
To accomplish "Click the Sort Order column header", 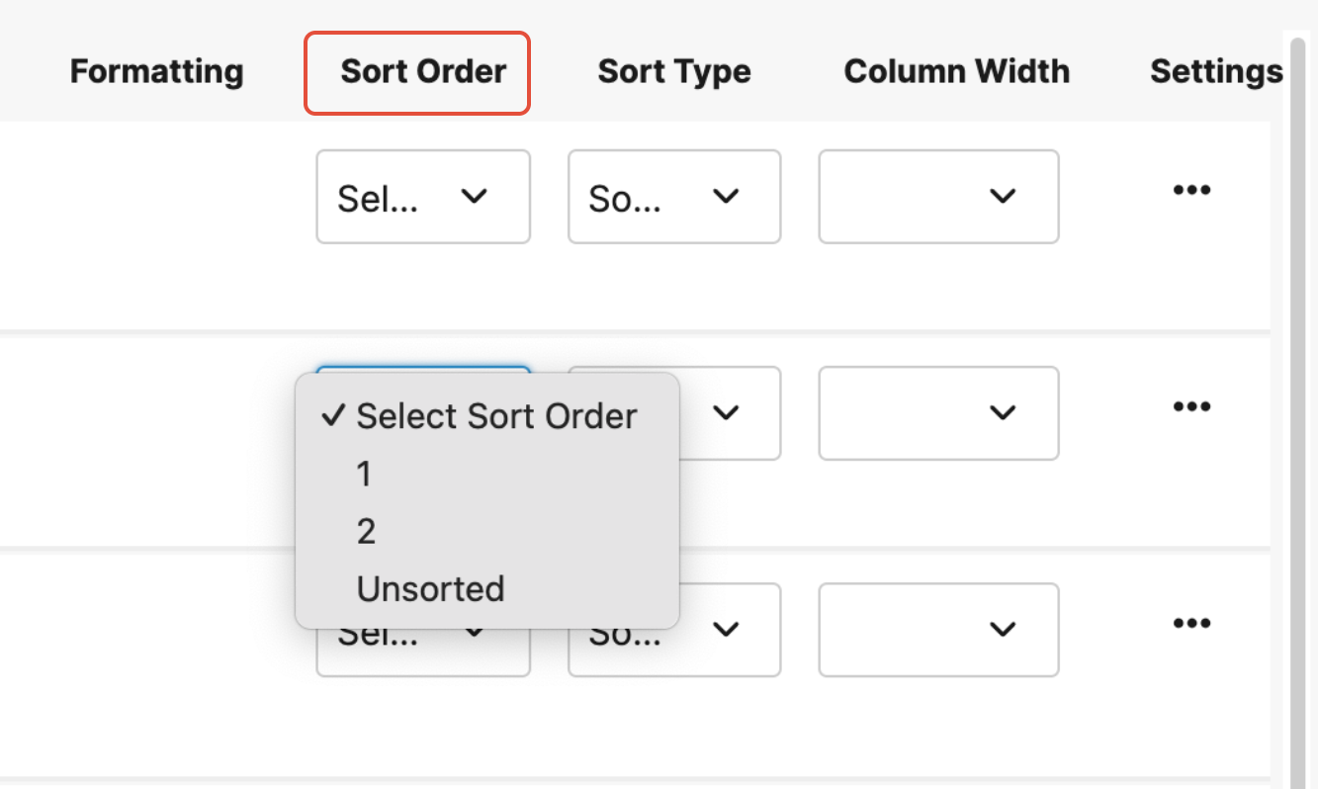I will tap(423, 72).
